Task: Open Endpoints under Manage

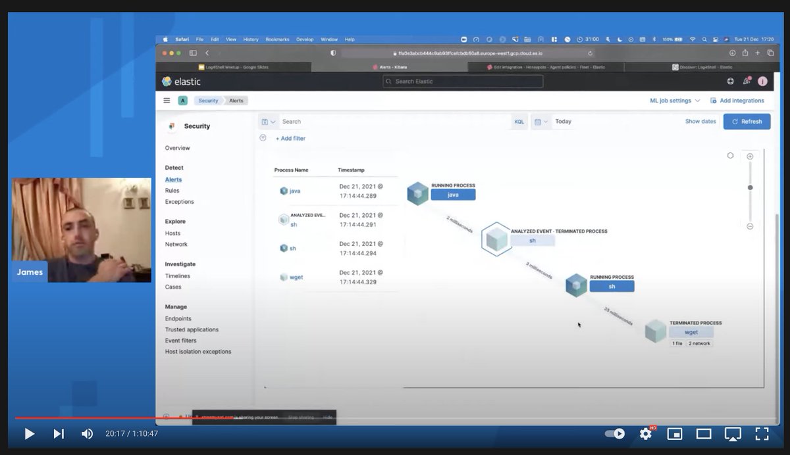Action: point(178,319)
